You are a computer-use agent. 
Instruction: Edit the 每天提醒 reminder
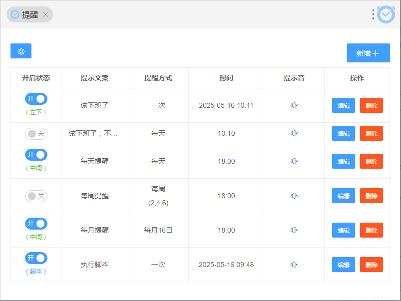tap(344, 161)
